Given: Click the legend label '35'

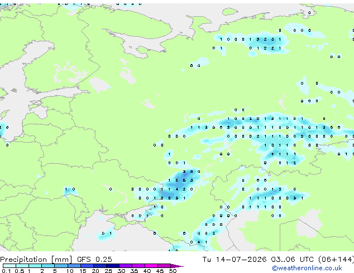Looking at the screenshot, I should coord(134,271).
